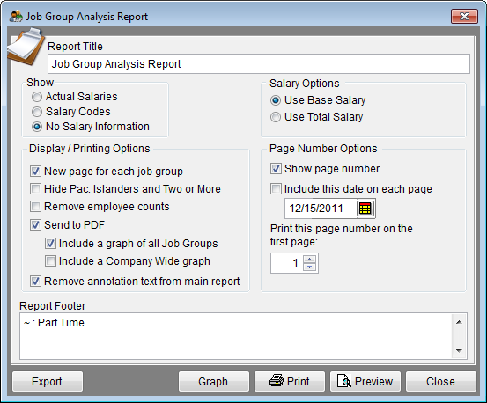Click the Graph button
The width and height of the screenshot is (487, 403).
[214, 381]
